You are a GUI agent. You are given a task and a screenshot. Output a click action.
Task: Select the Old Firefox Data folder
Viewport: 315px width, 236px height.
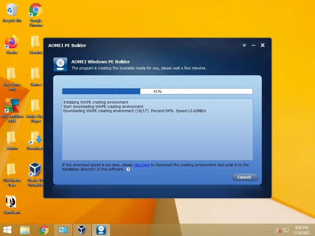(x=12, y=175)
